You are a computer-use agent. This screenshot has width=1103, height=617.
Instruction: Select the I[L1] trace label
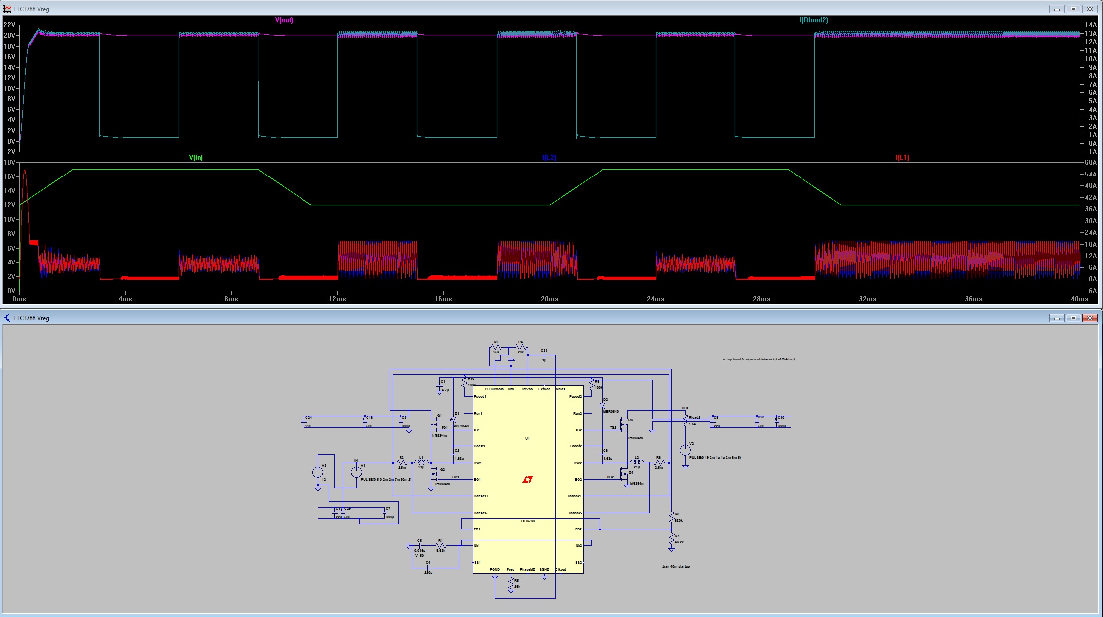pos(902,158)
